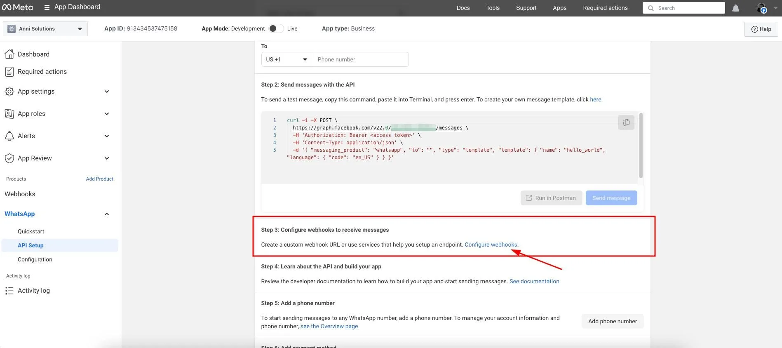Click the App ID 913434537475158 text
This screenshot has width=782, height=348.
[141, 28]
